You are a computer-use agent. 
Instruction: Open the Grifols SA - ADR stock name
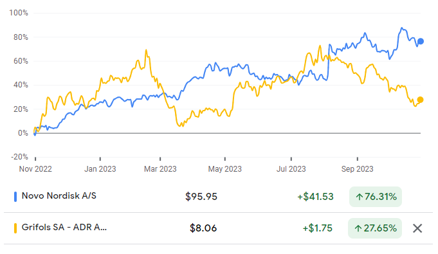click(x=64, y=227)
